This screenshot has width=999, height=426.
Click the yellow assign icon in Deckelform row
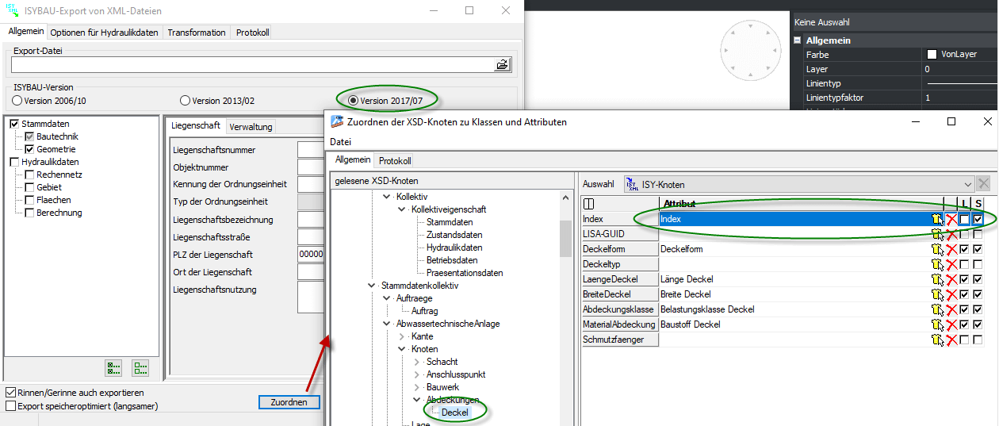937,249
